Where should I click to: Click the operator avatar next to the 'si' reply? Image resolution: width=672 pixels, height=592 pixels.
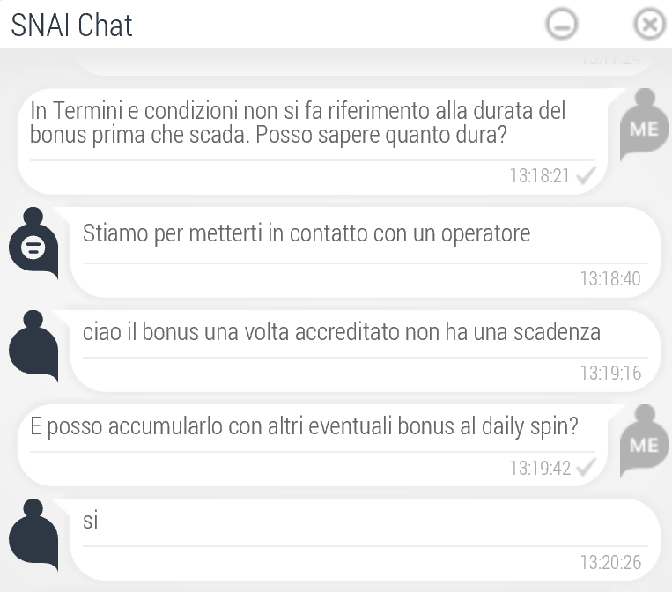[33, 535]
